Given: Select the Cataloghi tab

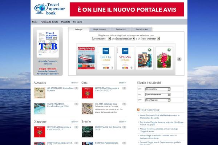Looking at the screenshot, I should pos(79,29).
